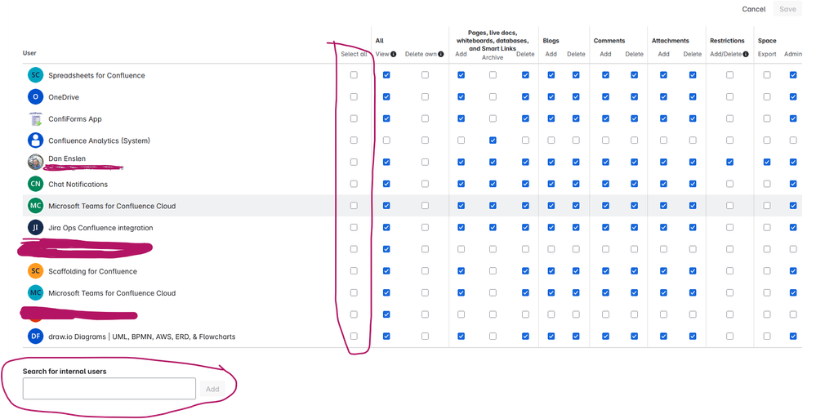Click the Confluence Analytics (System) avatar icon
816x419 pixels.
coord(35,140)
